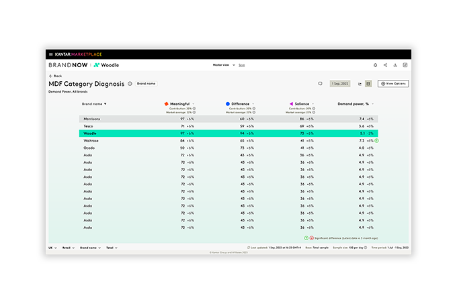Click the Sample size info icon
This screenshot has width=457, height=304.
coord(366,248)
